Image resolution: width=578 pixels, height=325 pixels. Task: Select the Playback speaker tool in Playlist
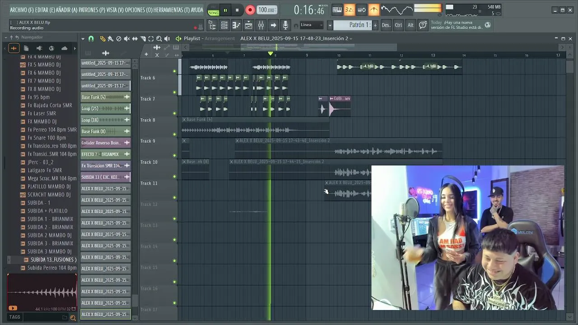pos(167,39)
